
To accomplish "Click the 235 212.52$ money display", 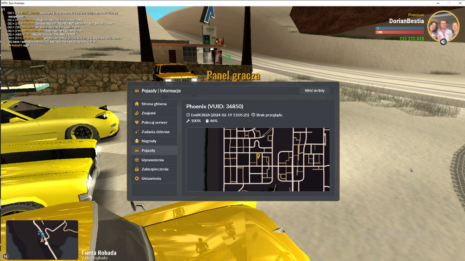I will [412, 39].
